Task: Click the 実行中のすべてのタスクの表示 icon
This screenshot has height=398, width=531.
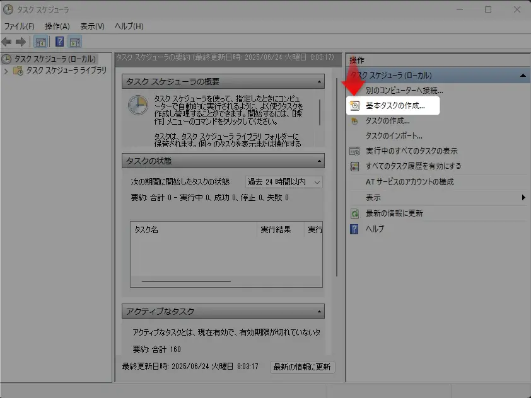Action: (354, 151)
